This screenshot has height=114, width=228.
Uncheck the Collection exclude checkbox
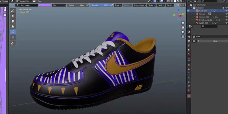coord(223,8)
